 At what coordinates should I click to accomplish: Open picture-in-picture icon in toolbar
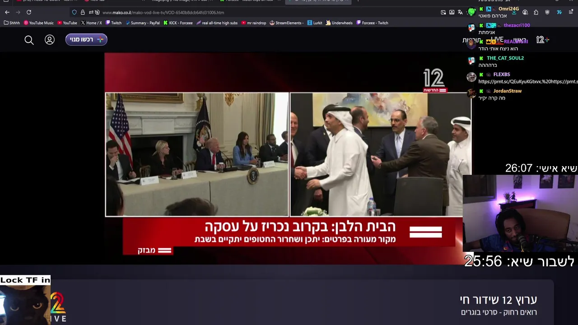[x=443, y=12]
